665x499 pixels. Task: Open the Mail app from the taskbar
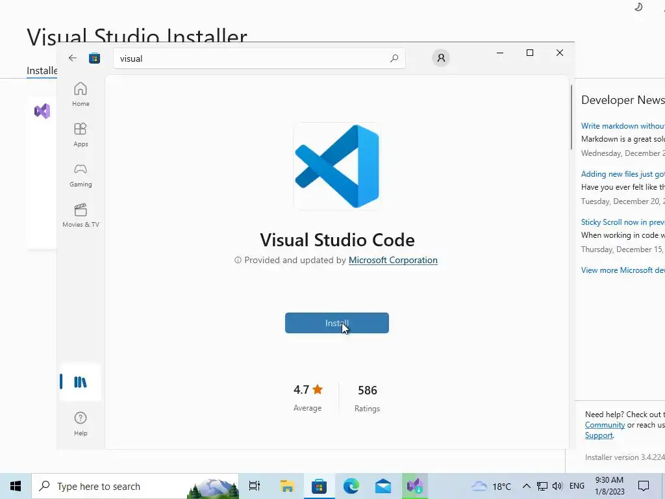click(383, 486)
